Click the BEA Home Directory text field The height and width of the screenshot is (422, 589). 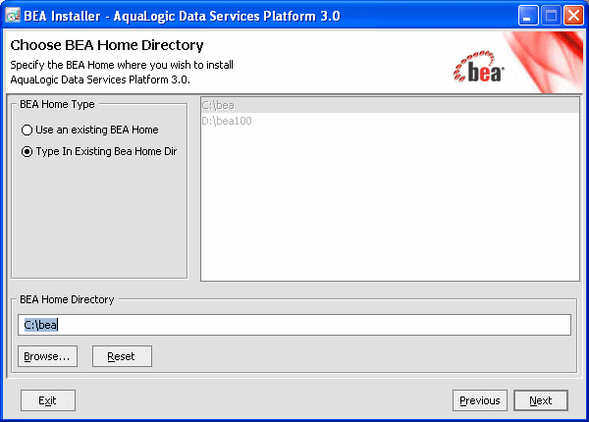coord(294,325)
